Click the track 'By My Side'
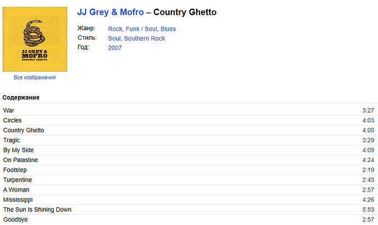This screenshot has height=225, width=378. coord(18,150)
